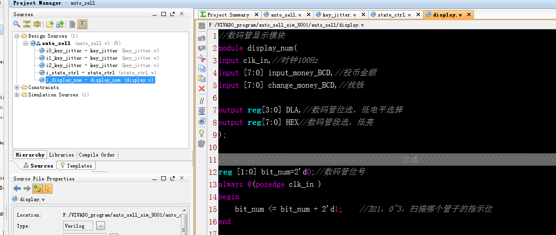Screen dimensions: 556x235
Task: Click the lightbulb language templates icon in the editor
Action: point(202,133)
